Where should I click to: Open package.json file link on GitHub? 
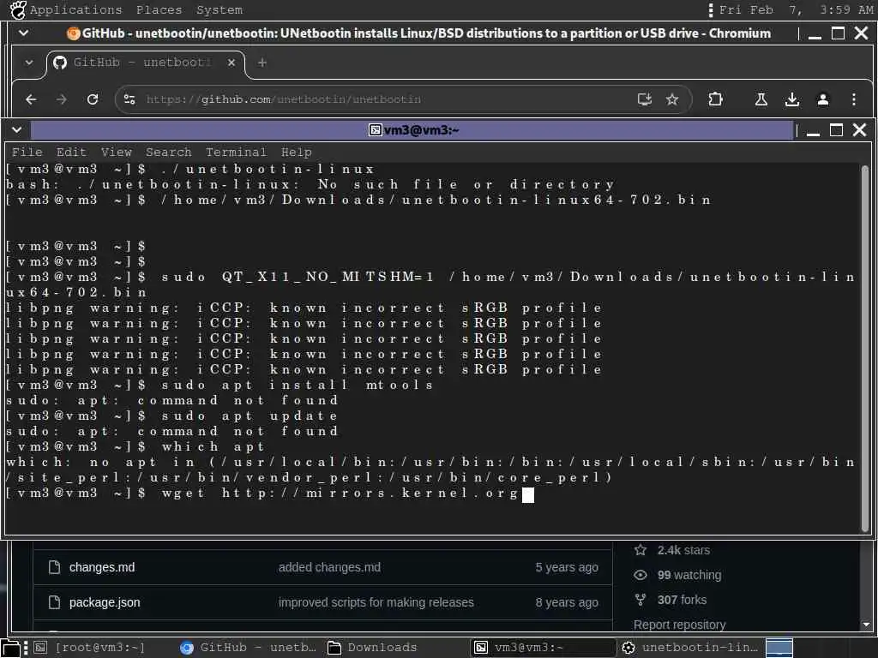[x=105, y=602]
